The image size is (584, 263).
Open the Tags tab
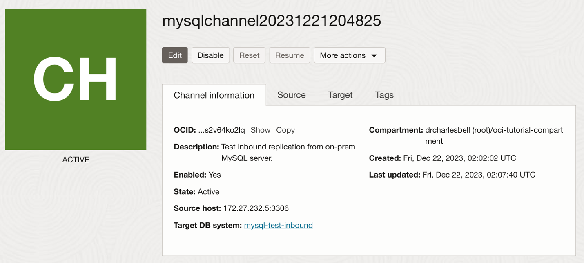click(x=384, y=95)
